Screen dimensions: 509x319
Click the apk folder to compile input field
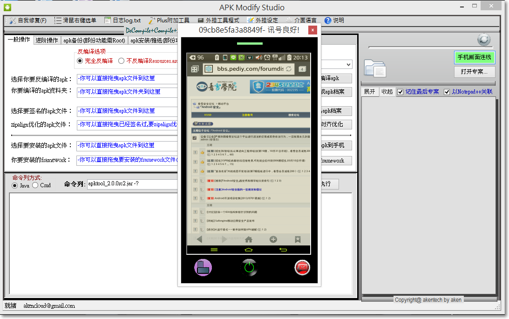coord(127,92)
